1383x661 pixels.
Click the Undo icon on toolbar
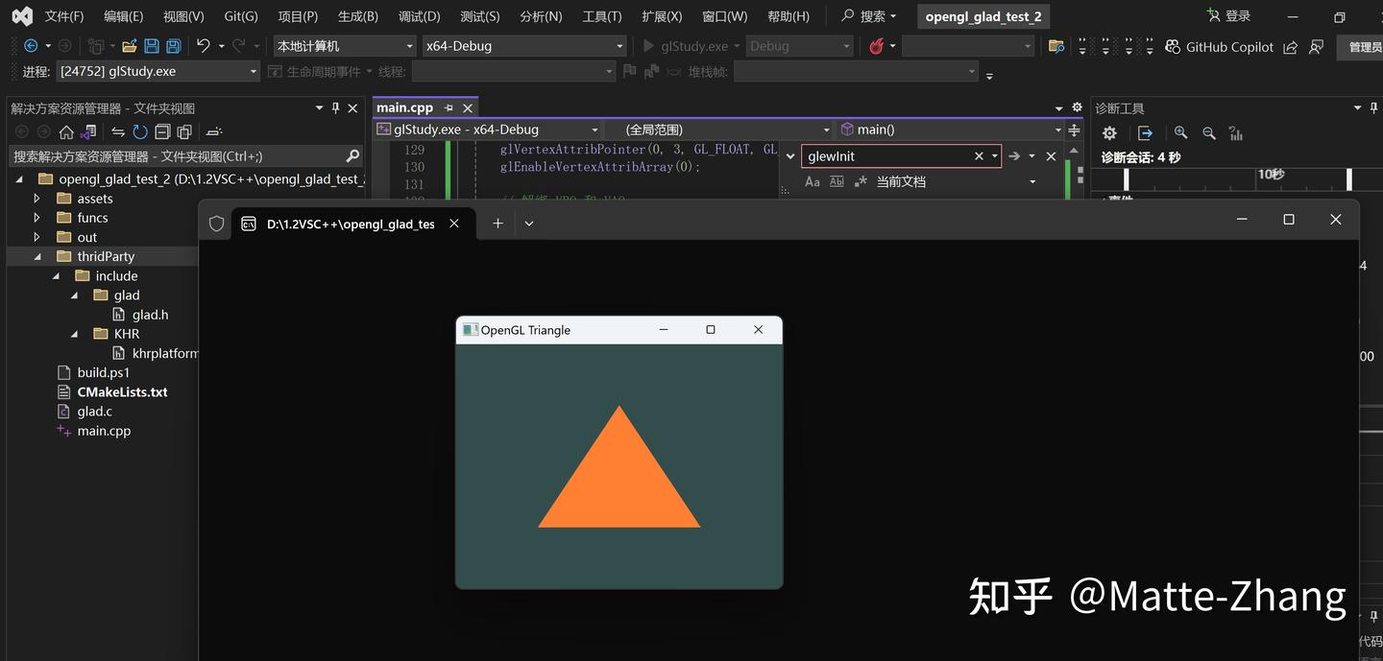pos(204,45)
